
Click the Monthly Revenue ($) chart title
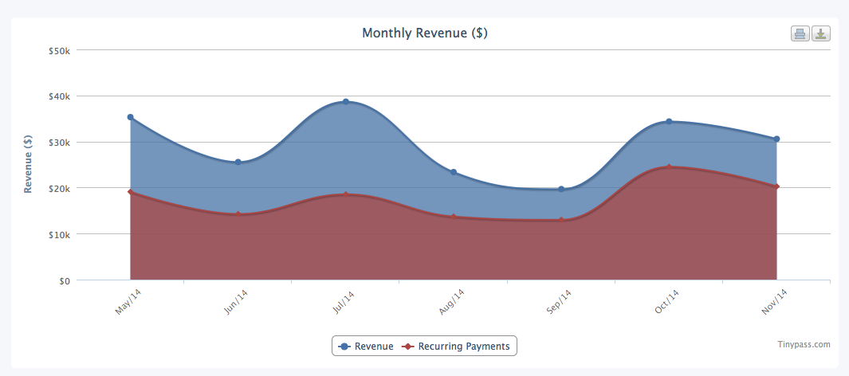(x=424, y=33)
